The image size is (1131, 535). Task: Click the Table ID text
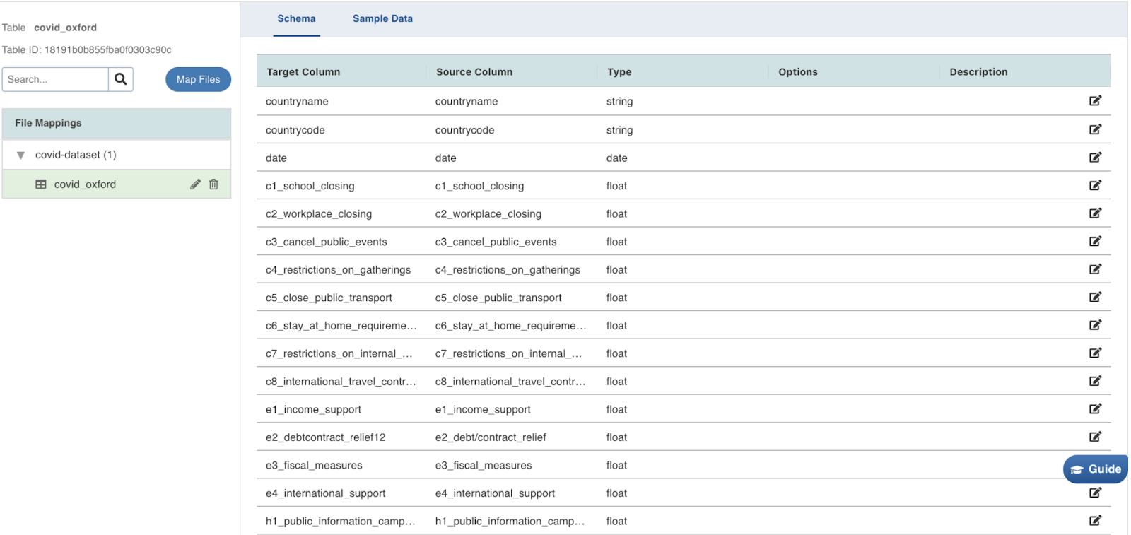86,49
